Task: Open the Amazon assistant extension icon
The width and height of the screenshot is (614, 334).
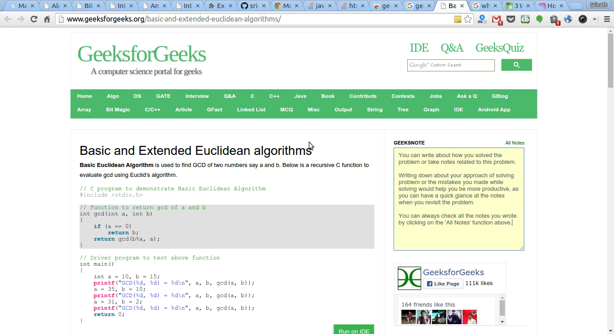Action: (482, 19)
